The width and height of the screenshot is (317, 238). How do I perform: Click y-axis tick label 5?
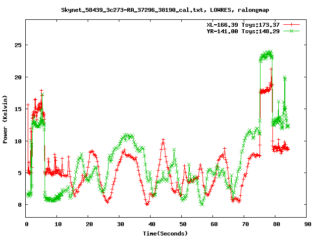tap(20, 173)
